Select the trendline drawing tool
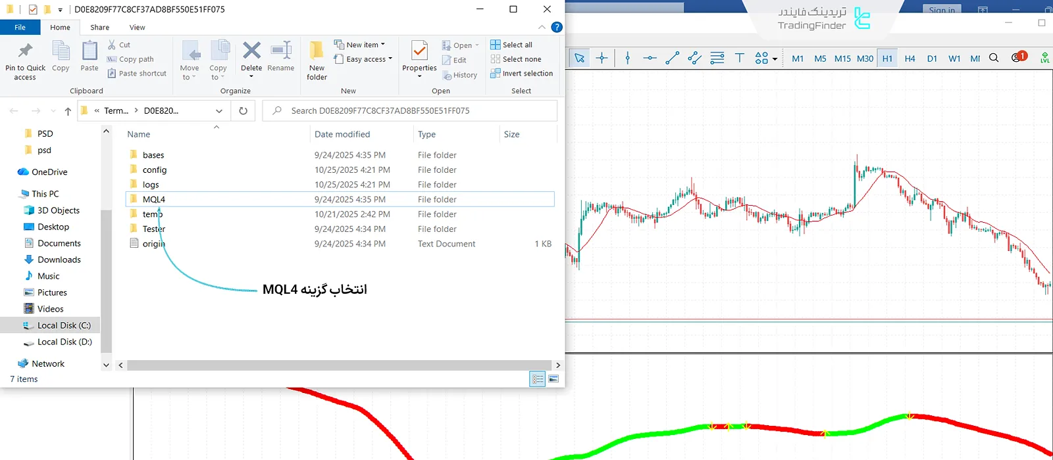Screen dimensions: 1053x460 click(x=672, y=58)
